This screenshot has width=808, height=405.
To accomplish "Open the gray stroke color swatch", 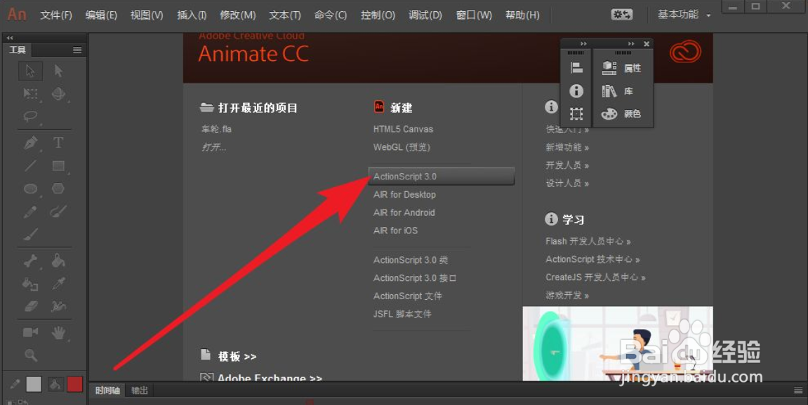I will click(x=34, y=384).
